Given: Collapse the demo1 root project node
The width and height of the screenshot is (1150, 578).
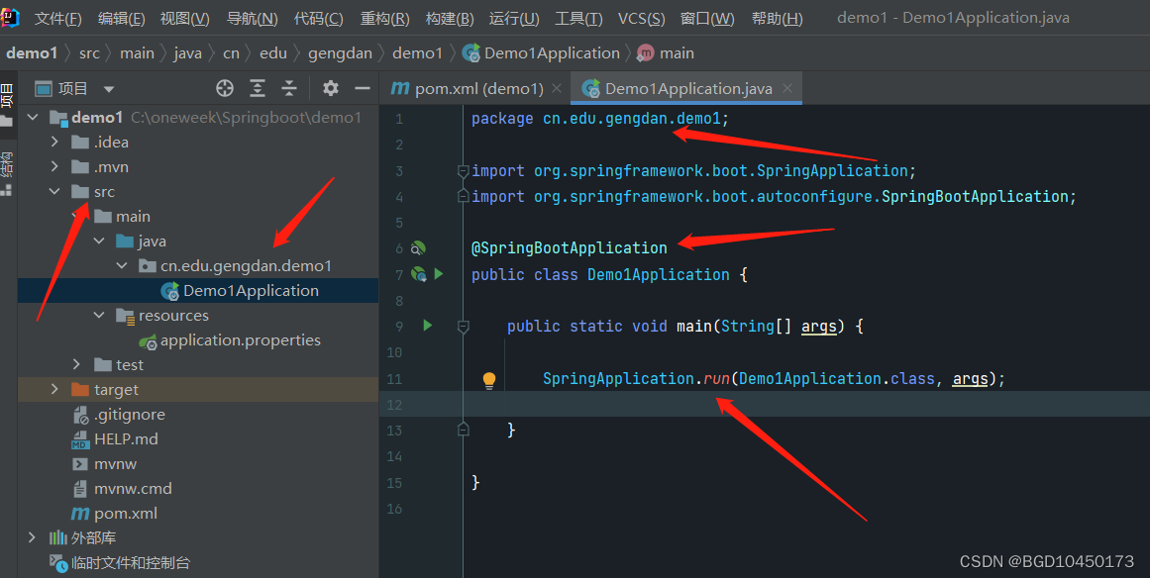Looking at the screenshot, I should tap(33, 117).
